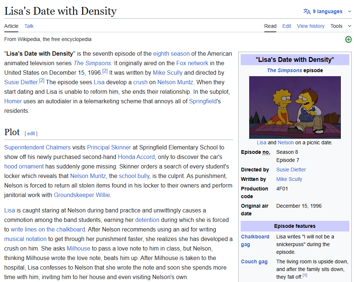Open the Mike Scully infobox link

289,179
